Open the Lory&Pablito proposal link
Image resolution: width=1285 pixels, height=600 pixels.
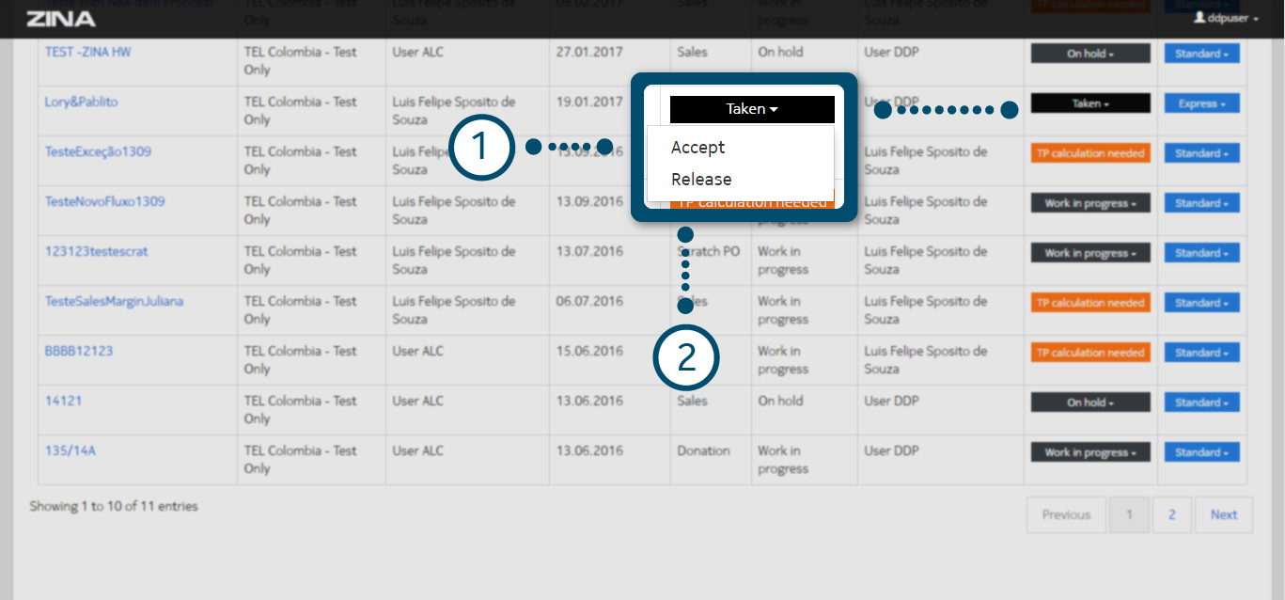pyautogui.click(x=82, y=102)
